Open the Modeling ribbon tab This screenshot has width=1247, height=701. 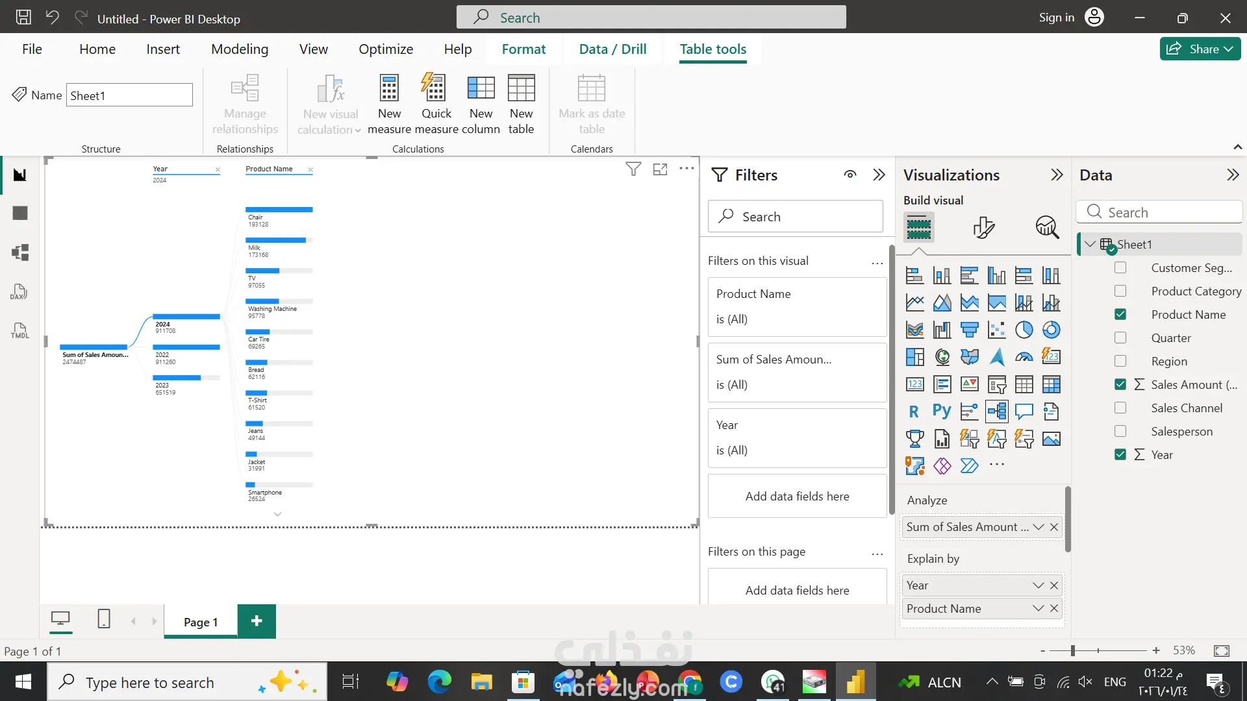click(239, 49)
